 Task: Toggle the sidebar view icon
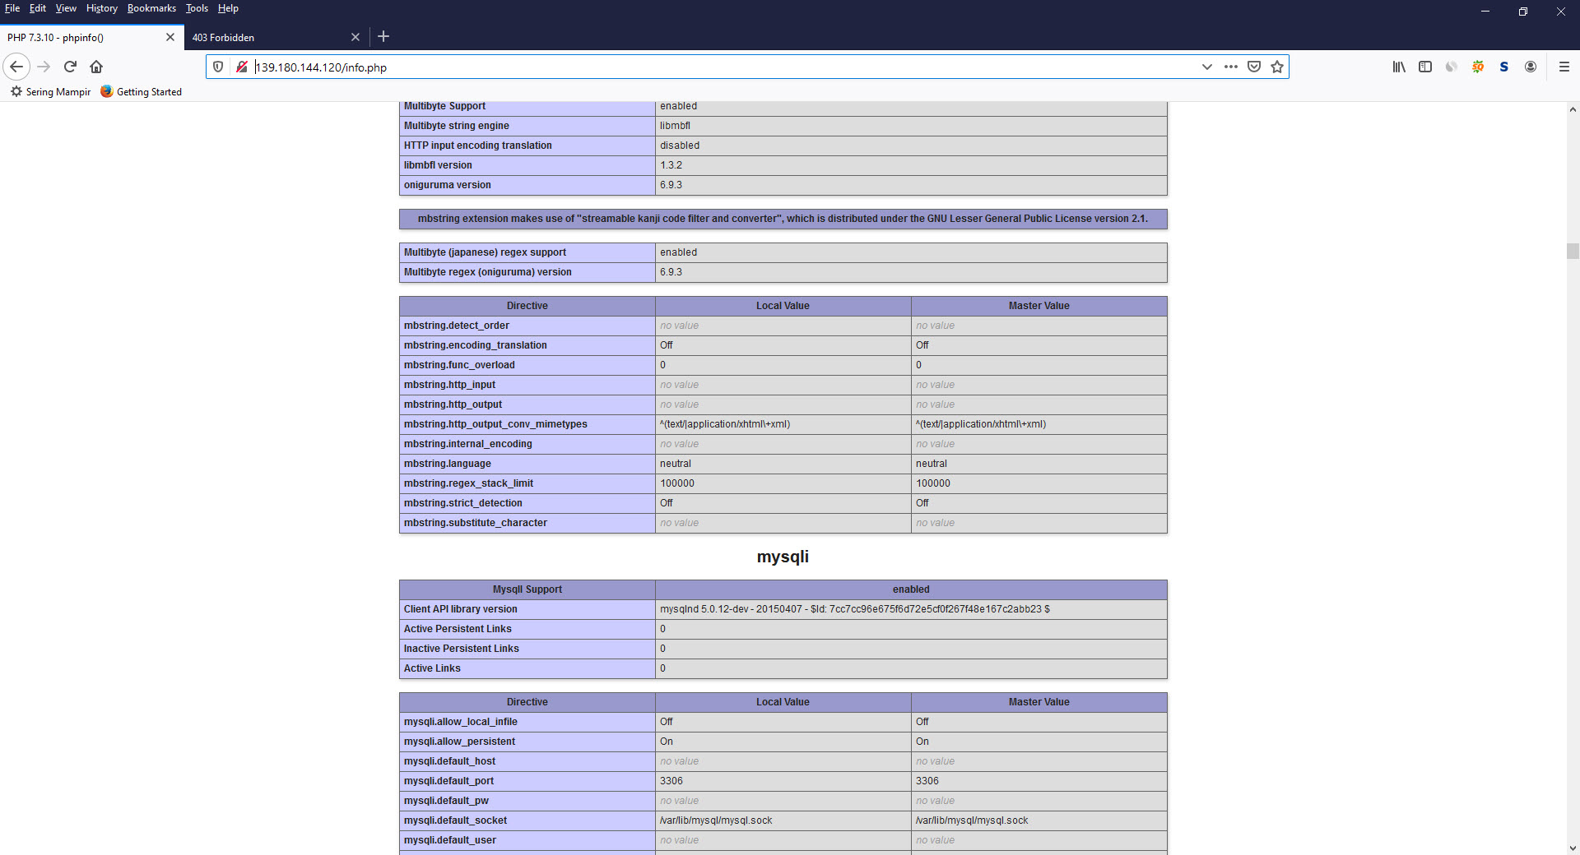click(x=1424, y=67)
